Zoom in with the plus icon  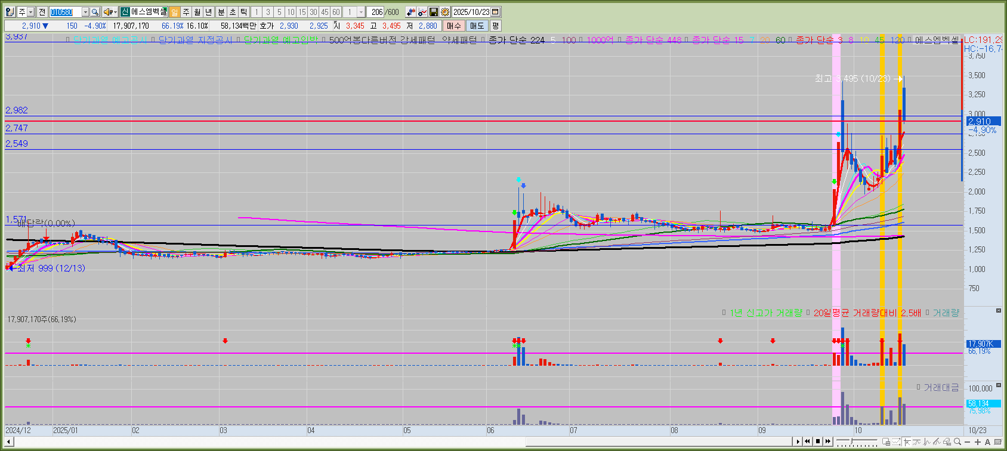(978, 441)
